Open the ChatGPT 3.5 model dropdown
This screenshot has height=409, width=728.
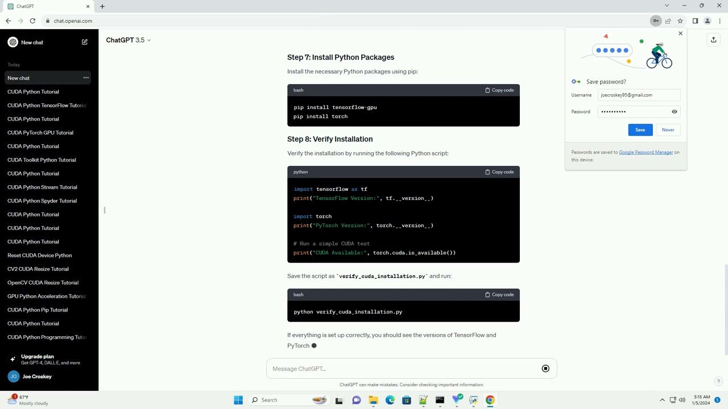129,40
